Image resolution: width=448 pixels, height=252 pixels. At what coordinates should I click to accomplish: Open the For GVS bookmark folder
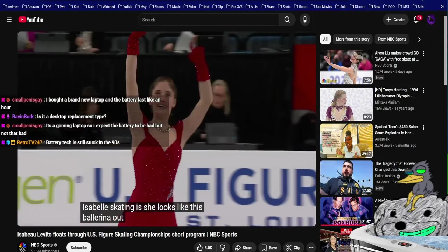click(x=234, y=6)
